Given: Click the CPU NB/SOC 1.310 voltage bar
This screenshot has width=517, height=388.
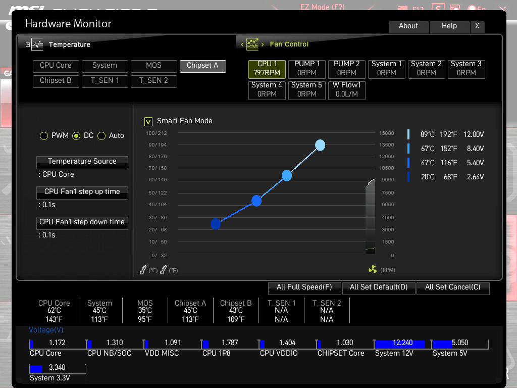Looking at the screenshot, I should tap(115, 344).
